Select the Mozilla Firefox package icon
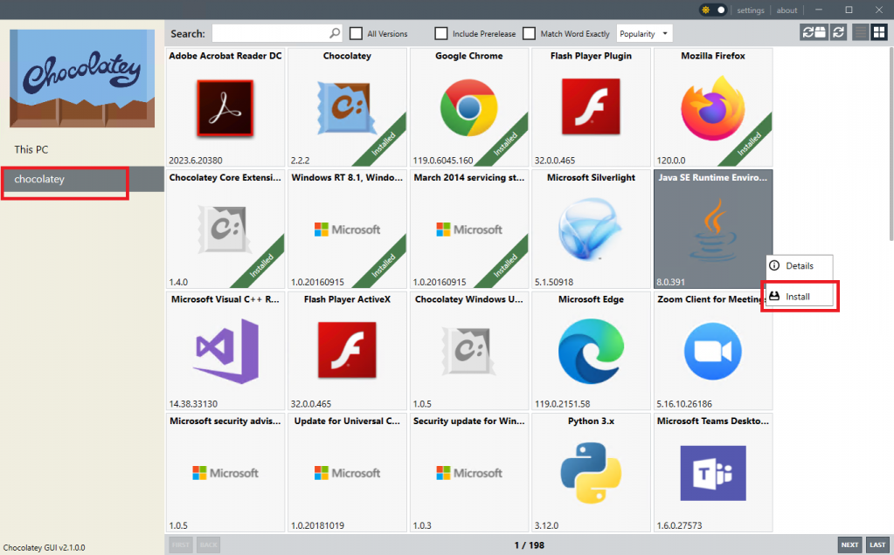 coord(713,108)
